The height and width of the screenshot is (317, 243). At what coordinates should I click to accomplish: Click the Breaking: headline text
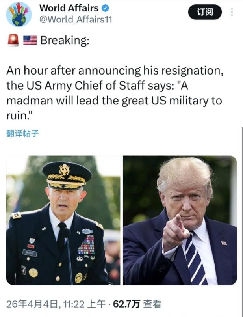coord(65,40)
